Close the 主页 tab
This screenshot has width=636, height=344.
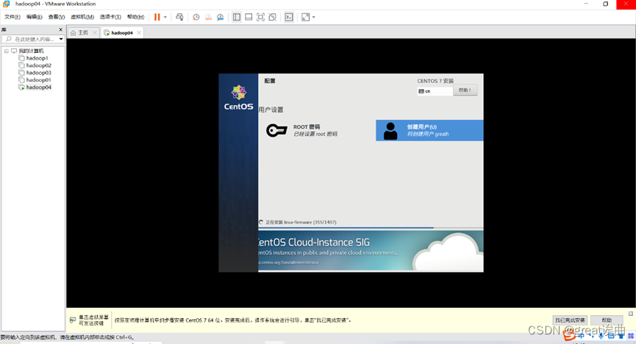95,33
